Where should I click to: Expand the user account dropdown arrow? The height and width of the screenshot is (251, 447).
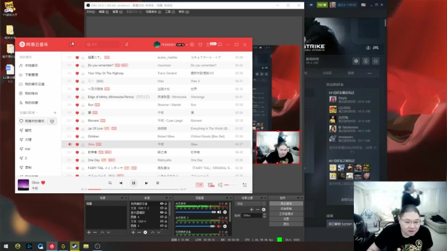tap(187, 45)
